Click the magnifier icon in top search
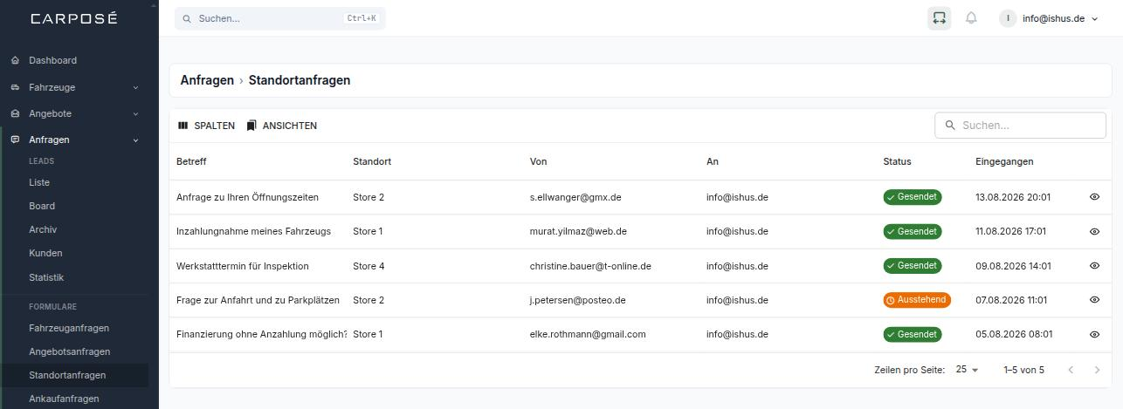Screen dimensions: 1123x409 [187, 18]
